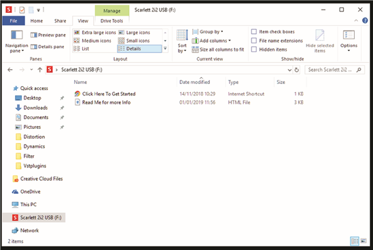Image resolution: width=373 pixels, height=250 pixels.
Task: Switch to large thumbnails view in status bar
Action: coord(363,241)
